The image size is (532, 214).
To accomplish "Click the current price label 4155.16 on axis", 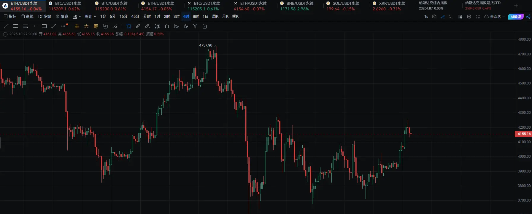I will point(524,134).
